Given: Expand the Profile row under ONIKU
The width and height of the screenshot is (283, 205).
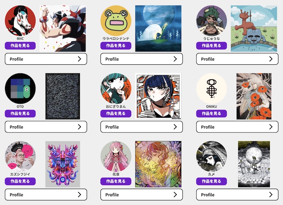Looking at the screenshot, I should click(x=237, y=127).
